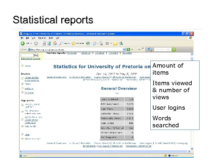Click top Items Viewed navigation link

click(x=102, y=77)
